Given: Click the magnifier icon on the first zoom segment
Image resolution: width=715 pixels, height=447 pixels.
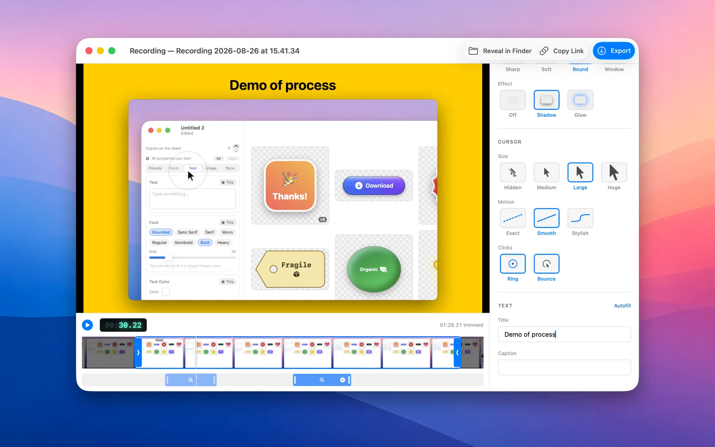Looking at the screenshot, I should pos(191,380).
